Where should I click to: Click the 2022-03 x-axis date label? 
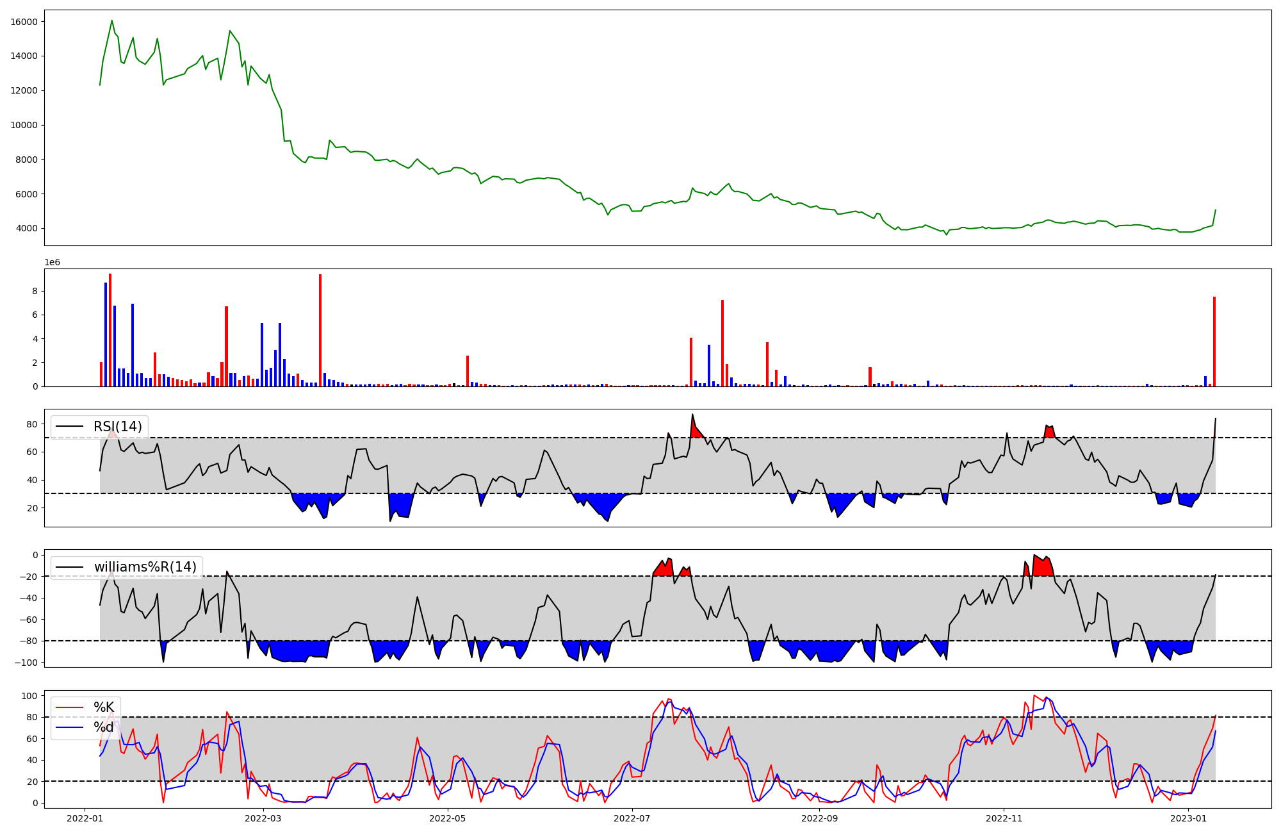click(x=263, y=818)
